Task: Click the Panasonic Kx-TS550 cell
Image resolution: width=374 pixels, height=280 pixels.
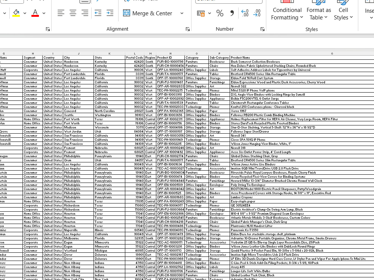Action: pos(302,230)
